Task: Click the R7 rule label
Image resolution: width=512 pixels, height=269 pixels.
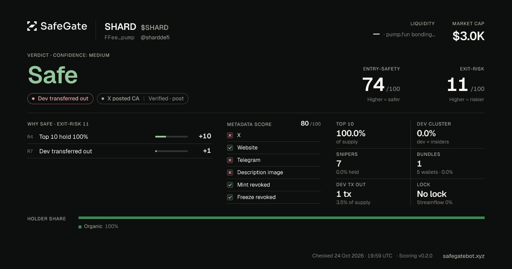Action: [x=30, y=151]
